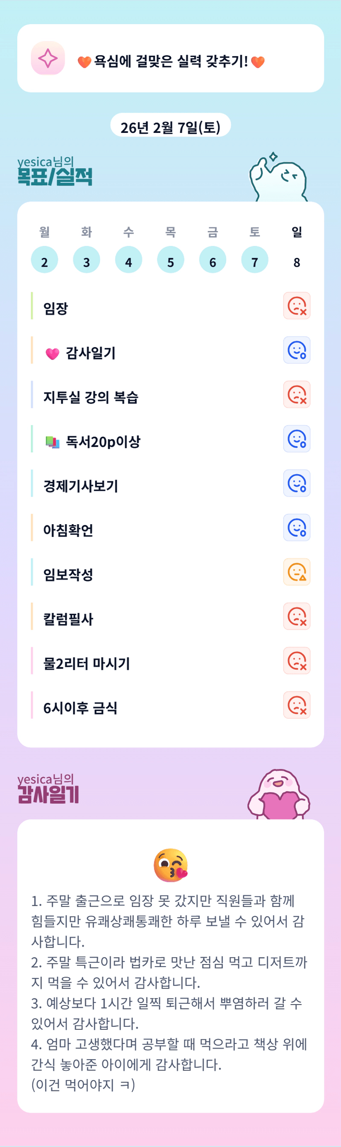Toggle the 물2리터 마시기 completion status
Screen dimensions: 341x1147
pyautogui.click(x=296, y=661)
